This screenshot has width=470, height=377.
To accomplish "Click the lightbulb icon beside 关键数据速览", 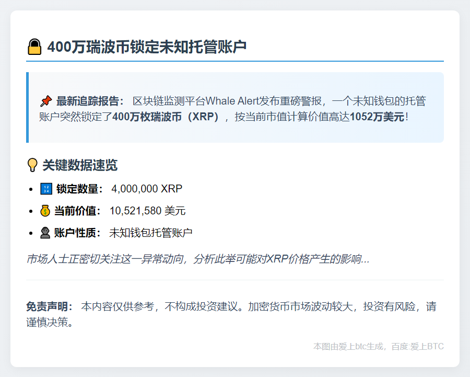I will 32,165.
